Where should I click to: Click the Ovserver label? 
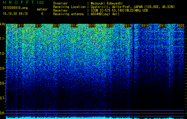click(60, 3)
